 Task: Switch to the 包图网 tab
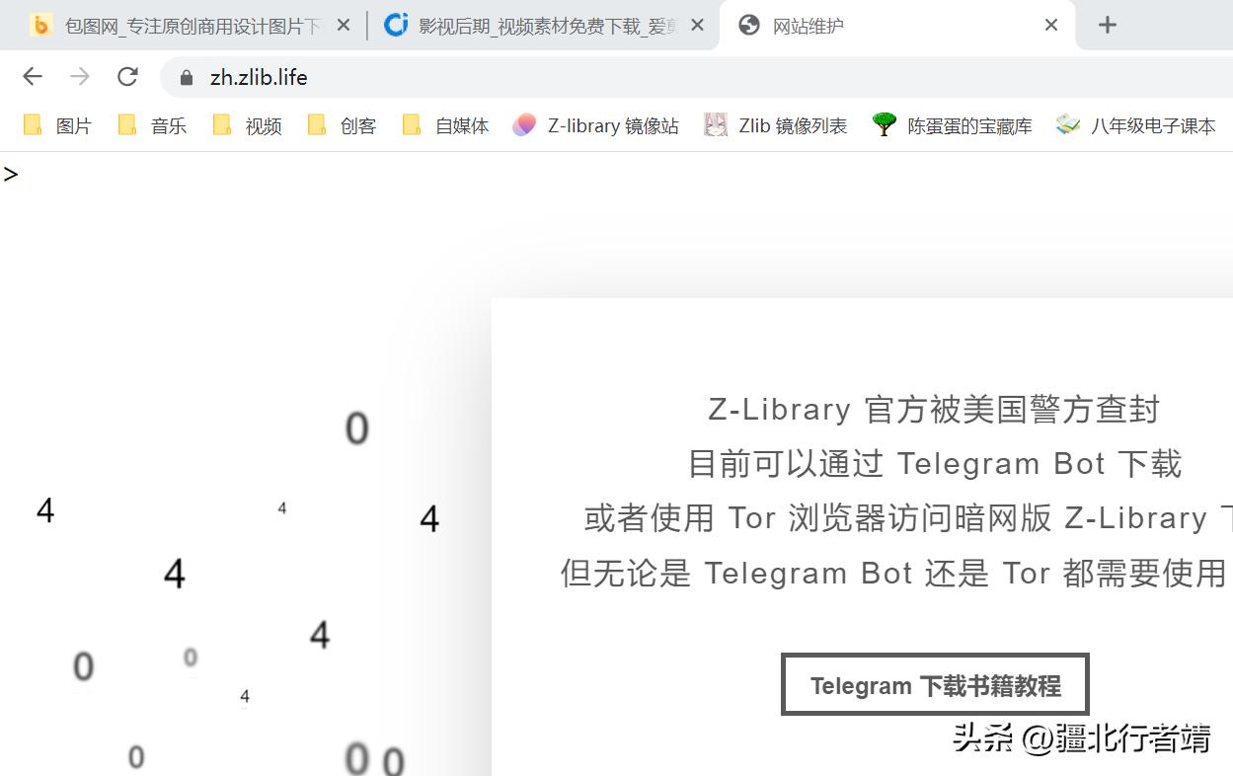click(178, 25)
